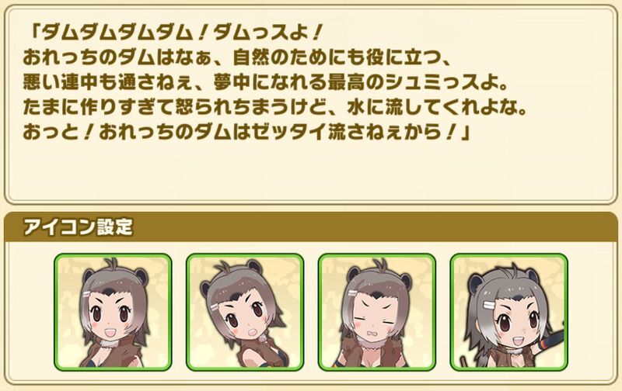This screenshot has height=391, width=622.
Task: Click the アイコン text in the header
Action: pos(59,227)
